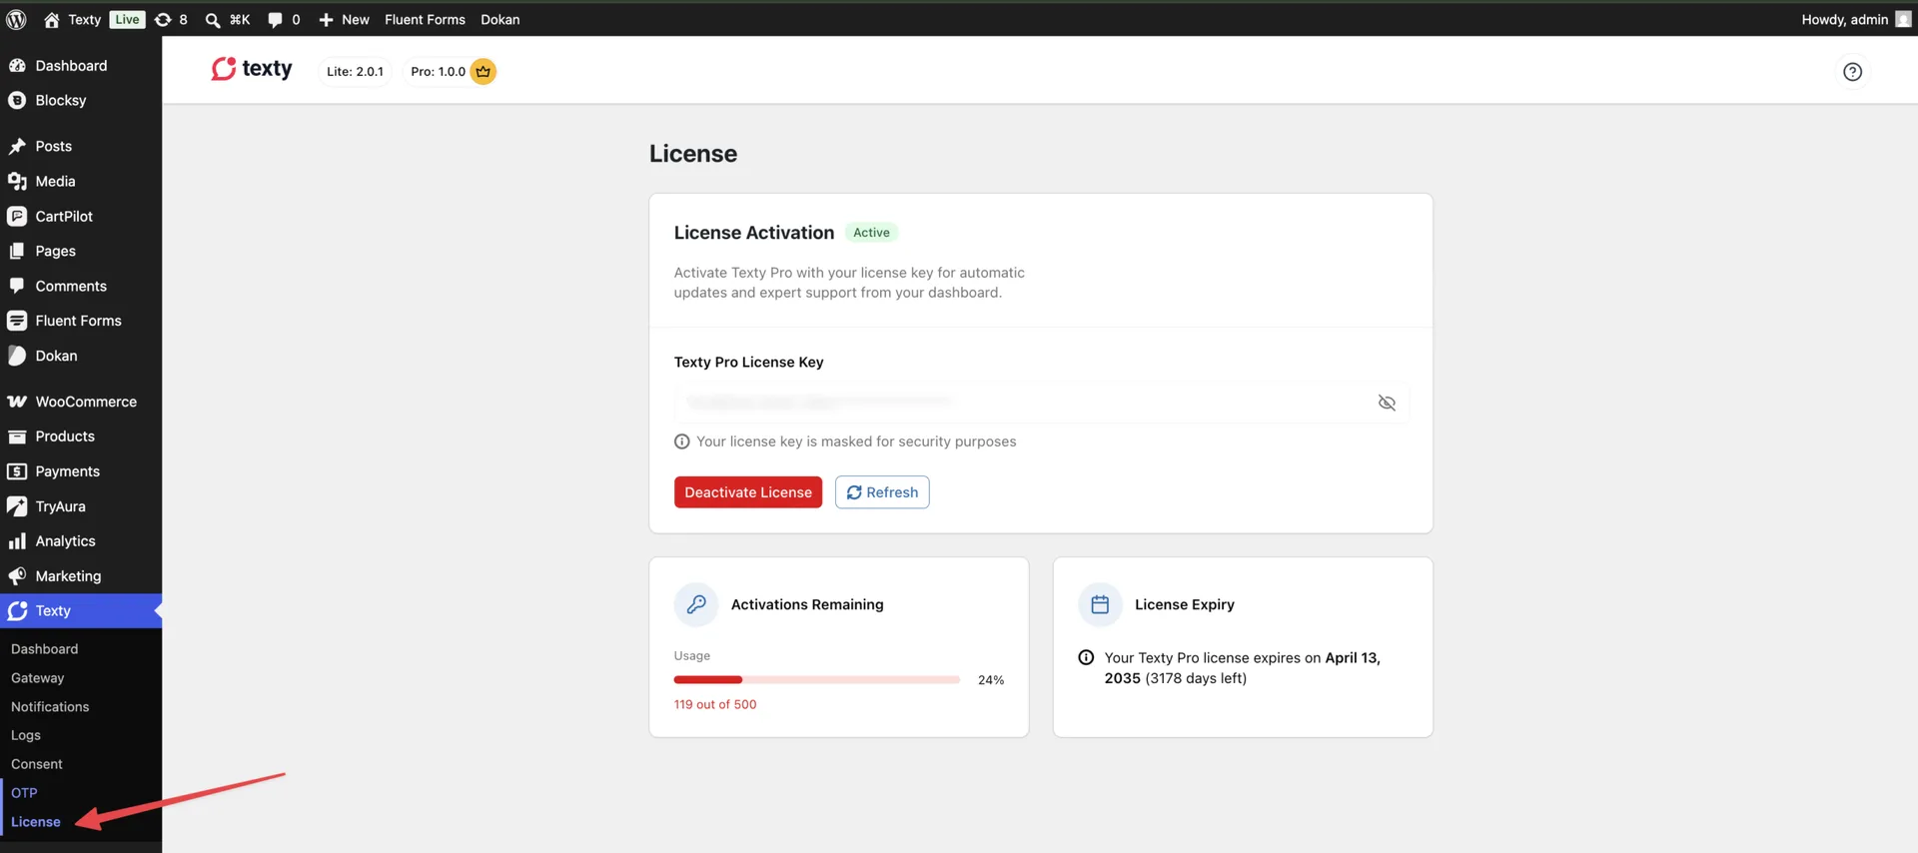Image resolution: width=1918 pixels, height=853 pixels.
Task: Open OTP submenu item
Action: tap(24, 793)
